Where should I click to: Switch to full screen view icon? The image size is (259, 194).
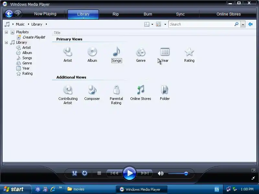253,171
